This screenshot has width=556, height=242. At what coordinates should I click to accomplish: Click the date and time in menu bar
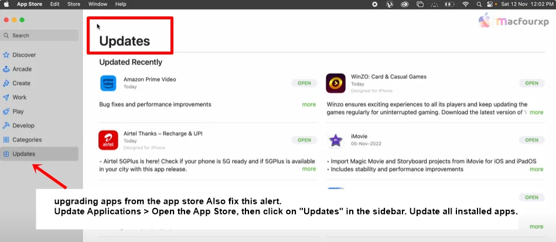526,4
